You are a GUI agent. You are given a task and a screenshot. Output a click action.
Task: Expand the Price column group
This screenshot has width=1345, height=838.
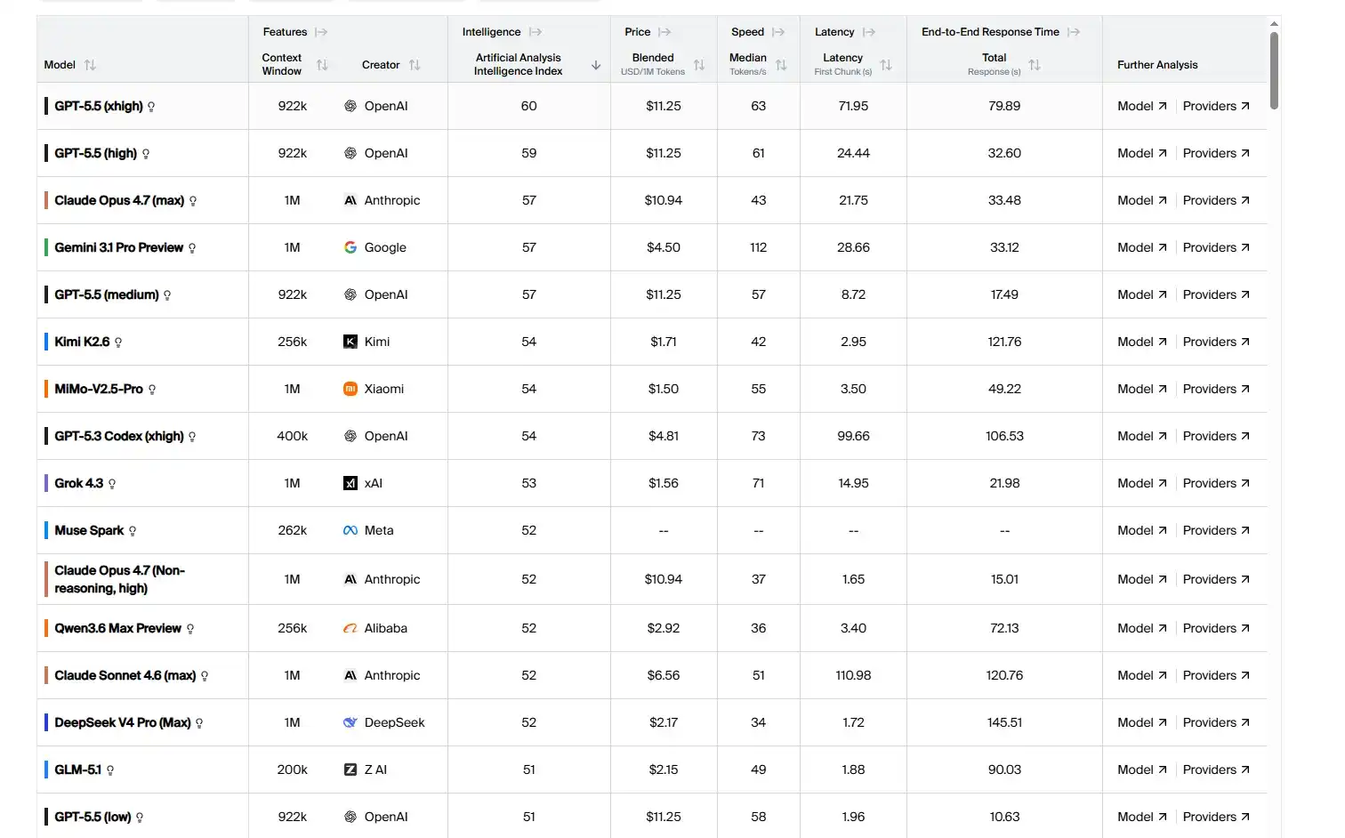pos(664,32)
